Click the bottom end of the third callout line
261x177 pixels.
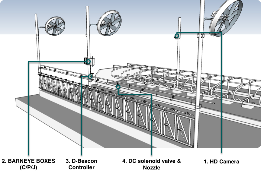[x=151, y=154]
